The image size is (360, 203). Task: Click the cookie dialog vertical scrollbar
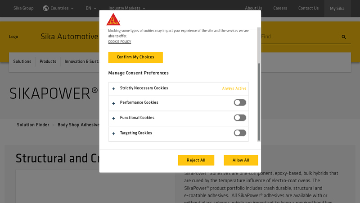[x=259, y=101]
